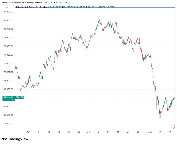Screen dimensions: 177x144
Task: Open the USD currency selector
Action: point(6,7)
